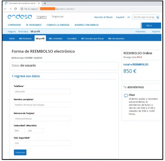
Task: Click the Imprimir link
Action: [x=156, y=32]
